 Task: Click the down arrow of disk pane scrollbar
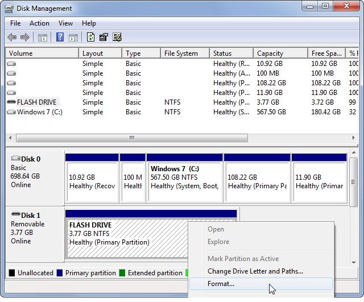[354, 262]
